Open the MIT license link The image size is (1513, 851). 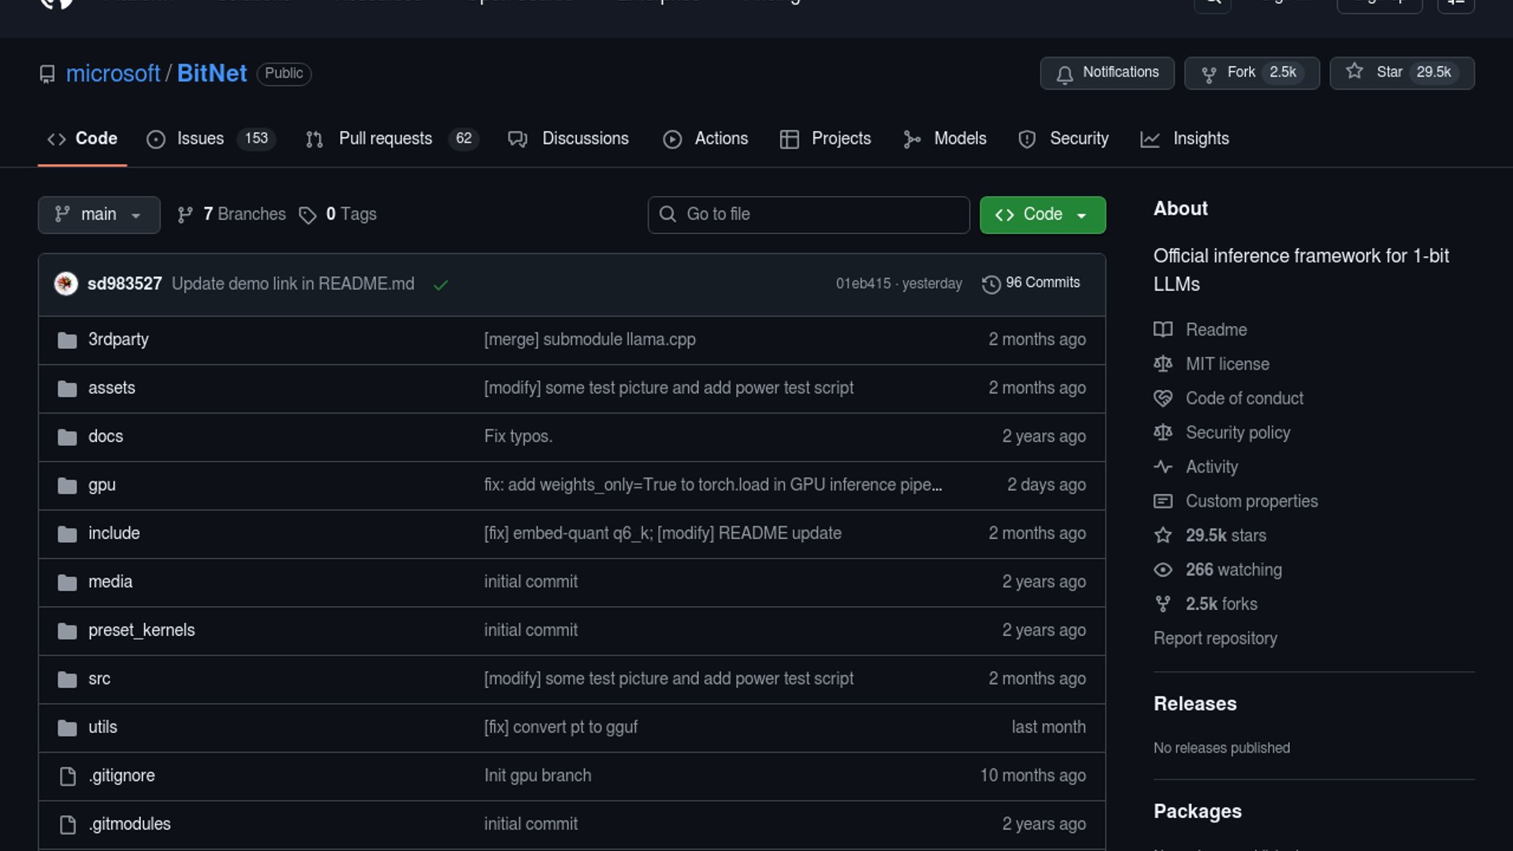[1227, 364]
